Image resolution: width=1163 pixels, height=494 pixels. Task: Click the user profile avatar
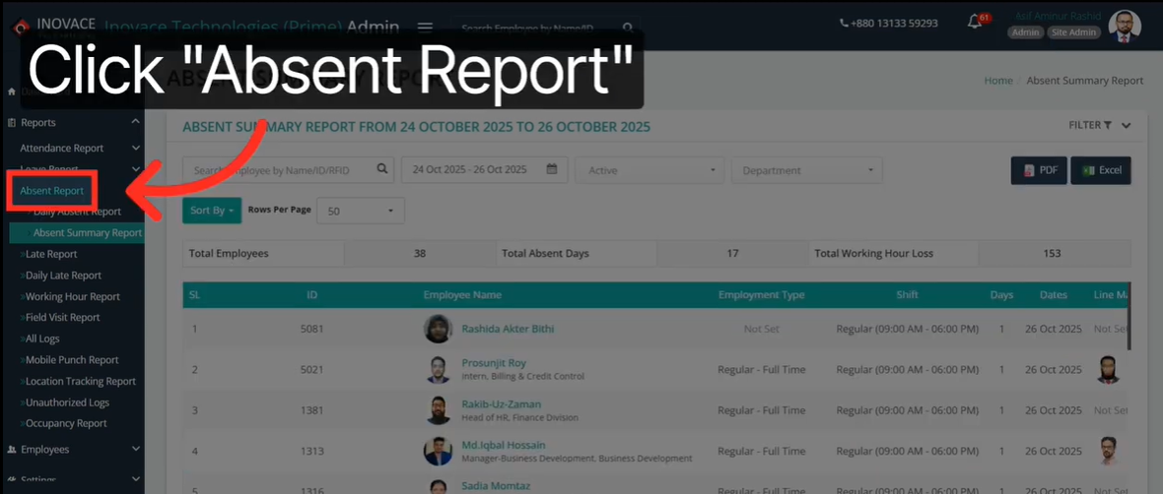point(1125,26)
